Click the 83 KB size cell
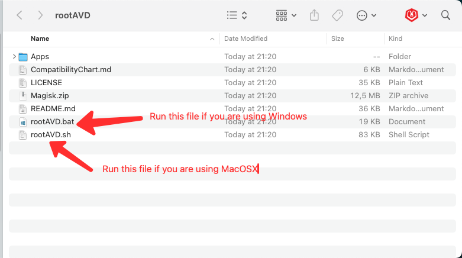 pyautogui.click(x=369, y=134)
